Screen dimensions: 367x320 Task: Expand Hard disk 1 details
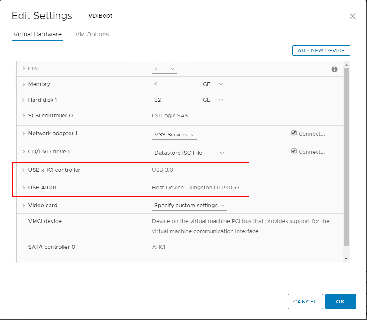coord(24,100)
